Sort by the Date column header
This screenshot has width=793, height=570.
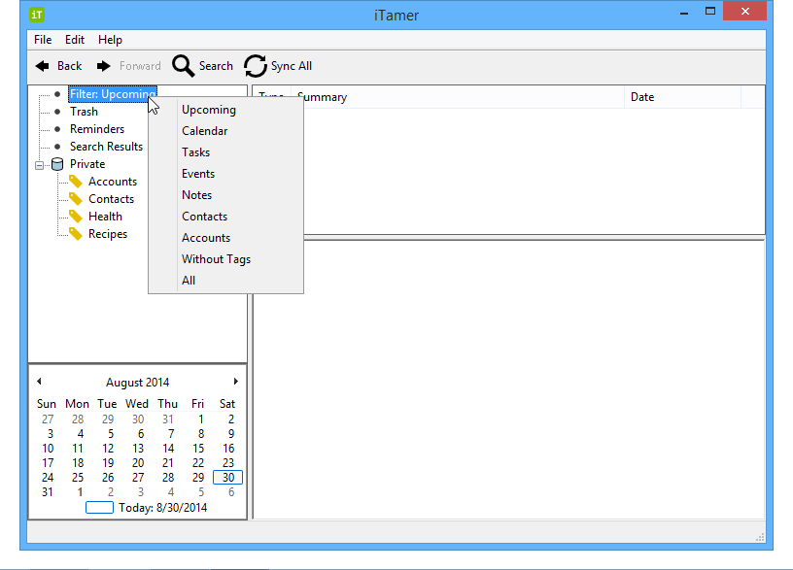coord(683,97)
